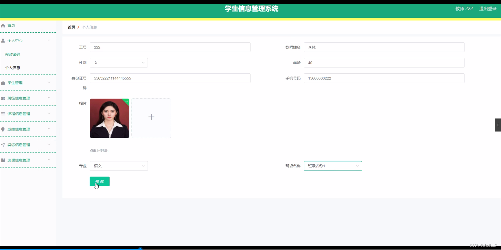Click the person icon beside 个人中心
The height and width of the screenshot is (250, 501).
(3, 41)
